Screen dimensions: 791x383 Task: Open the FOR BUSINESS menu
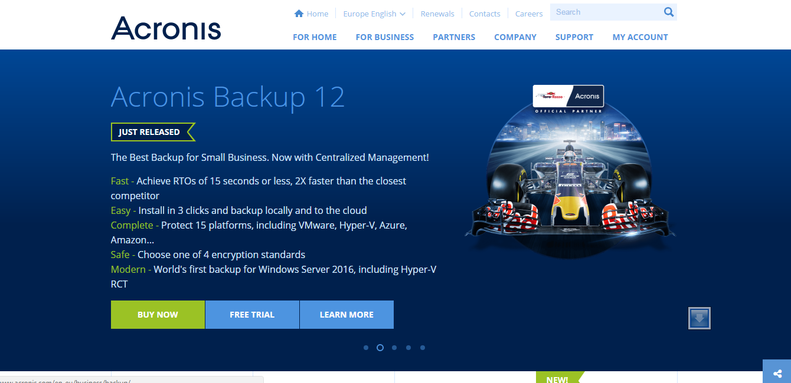pos(385,37)
